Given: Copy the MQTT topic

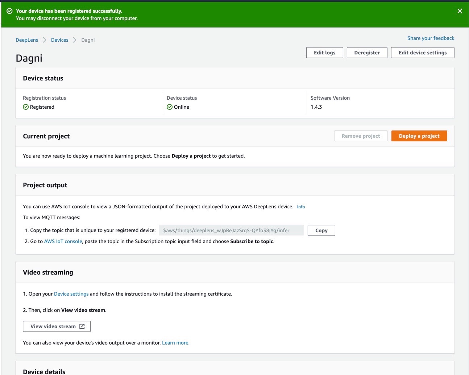Looking at the screenshot, I should pos(321,230).
